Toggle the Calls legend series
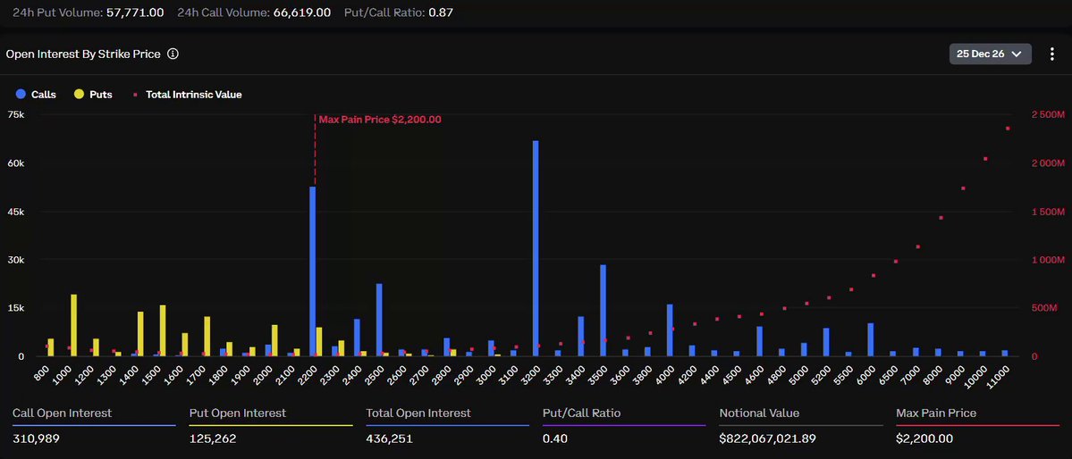Viewport: 1072px width, 459px height. [x=36, y=95]
